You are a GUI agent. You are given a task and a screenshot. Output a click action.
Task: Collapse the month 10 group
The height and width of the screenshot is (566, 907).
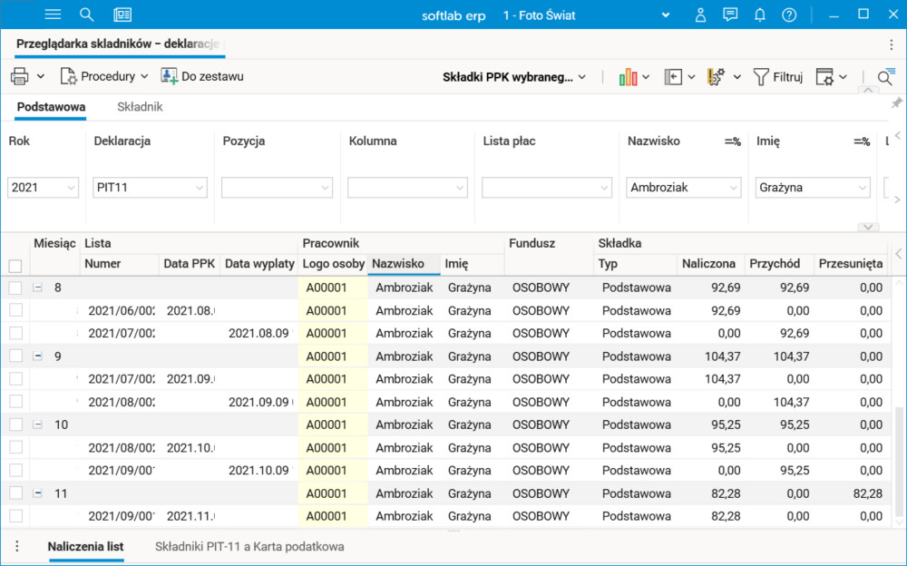(x=37, y=424)
